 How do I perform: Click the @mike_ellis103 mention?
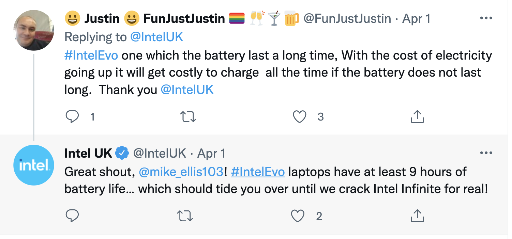pos(181,172)
